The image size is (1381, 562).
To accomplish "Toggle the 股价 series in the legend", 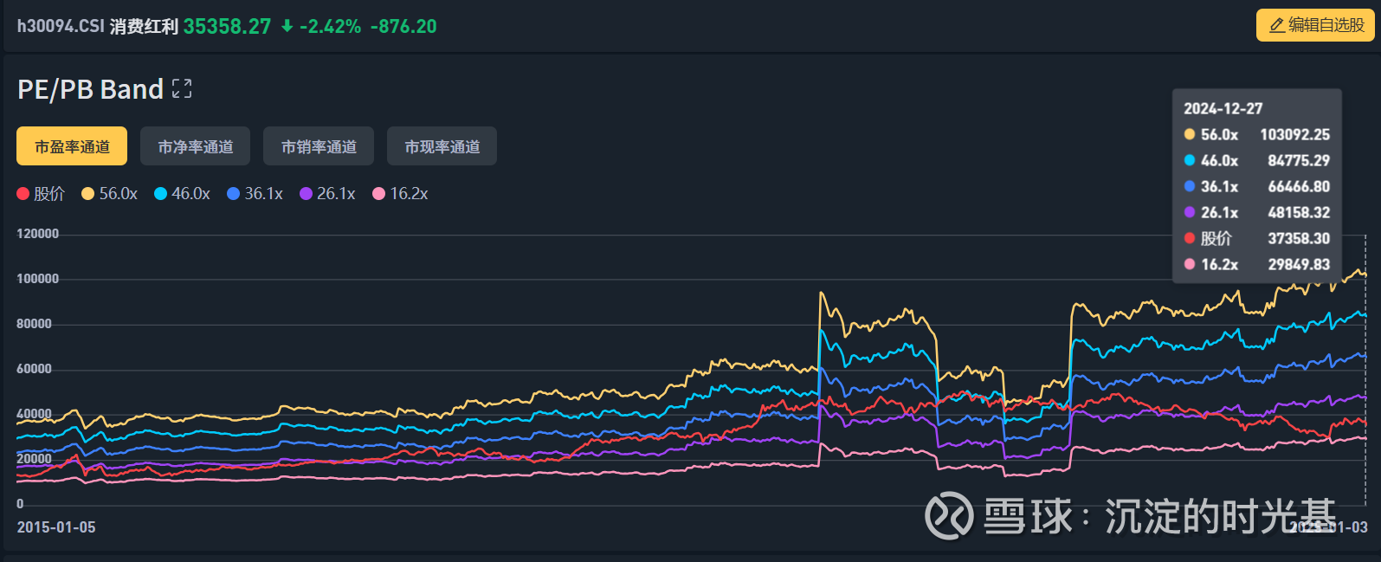I will (41, 194).
